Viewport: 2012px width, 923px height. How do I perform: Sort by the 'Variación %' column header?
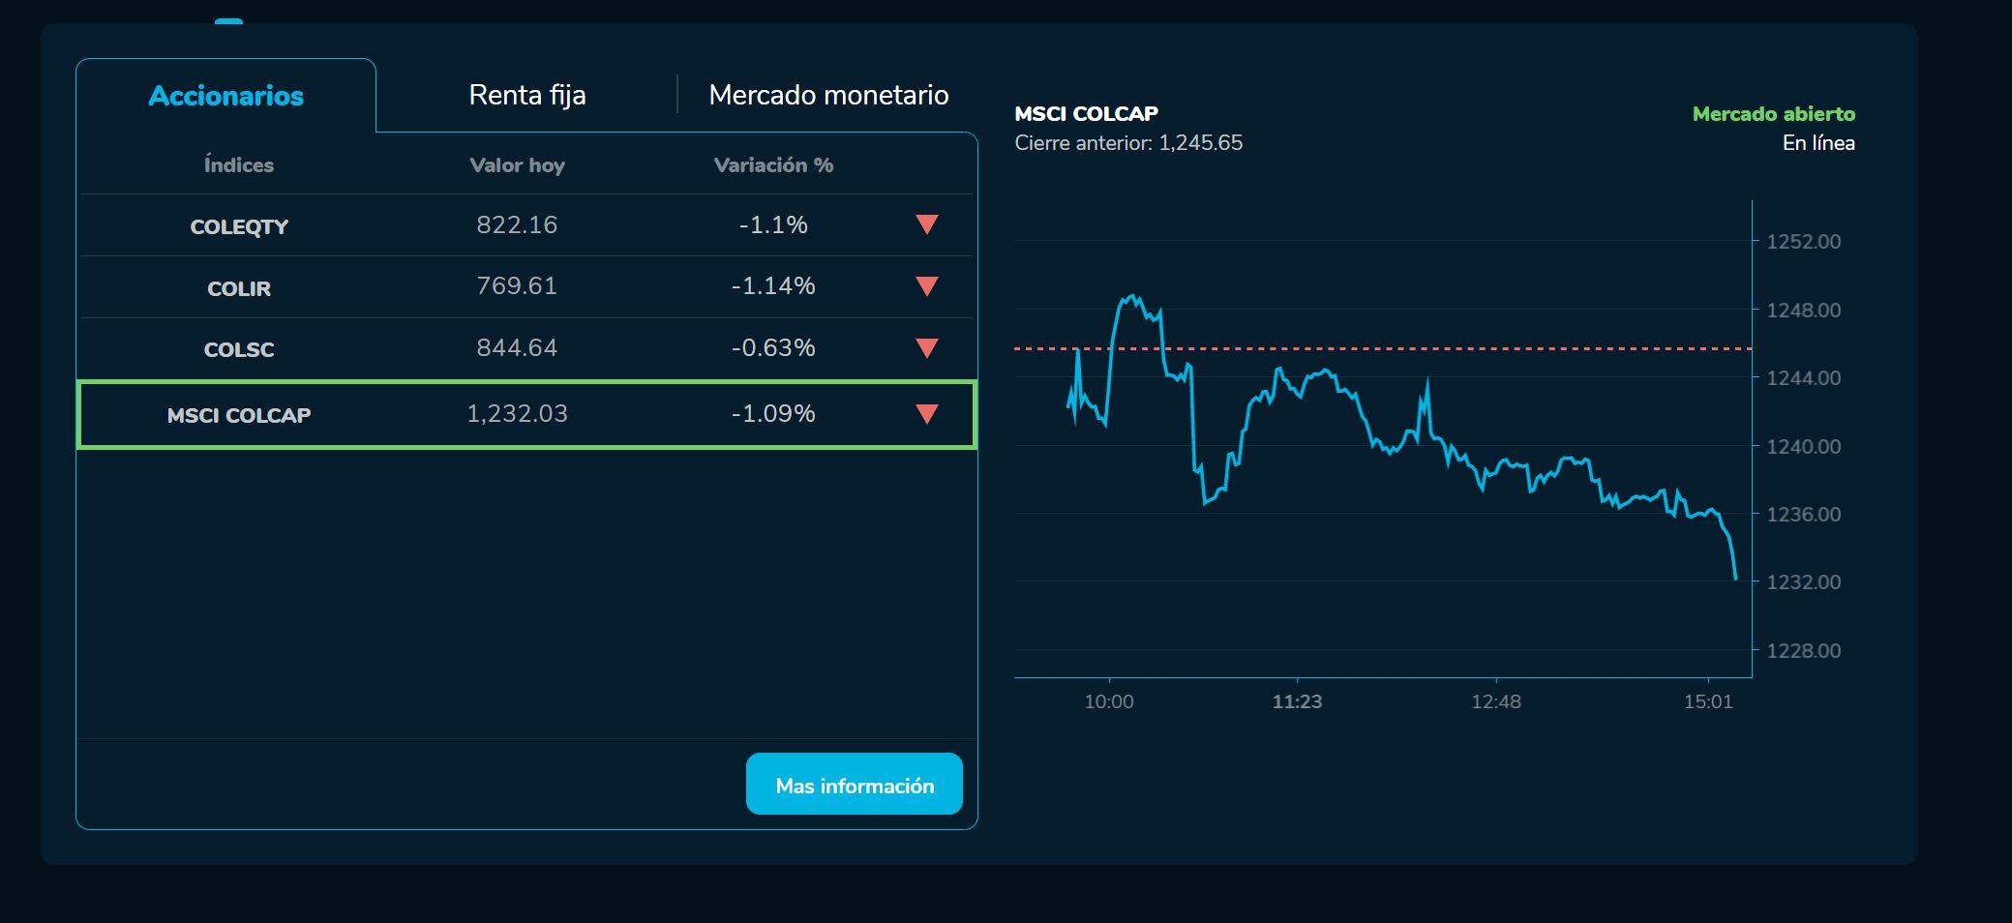[771, 164]
